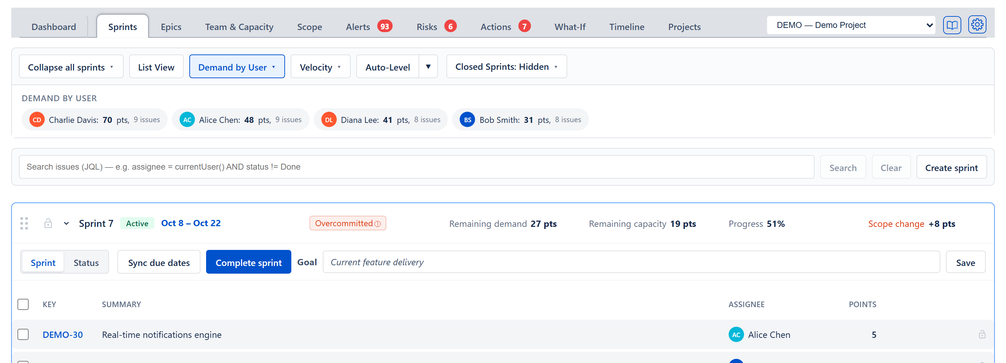
Task: Toggle List View
Action: (156, 67)
